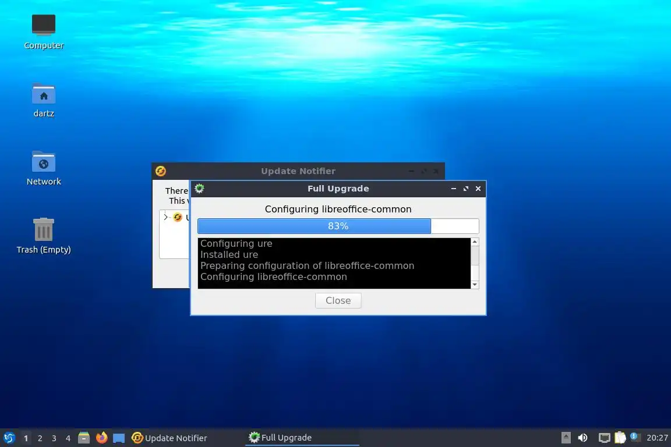
Task: Close the Full Upgrade window via X
Action: pos(478,188)
